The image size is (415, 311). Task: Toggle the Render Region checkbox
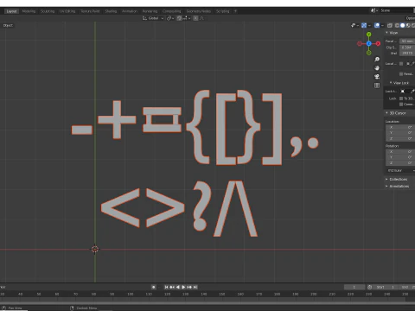(x=401, y=74)
